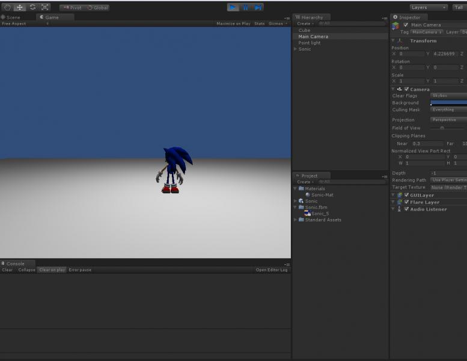The height and width of the screenshot is (361, 467).
Task: Open the Tag MainCamera dropdown
Action: (x=427, y=32)
